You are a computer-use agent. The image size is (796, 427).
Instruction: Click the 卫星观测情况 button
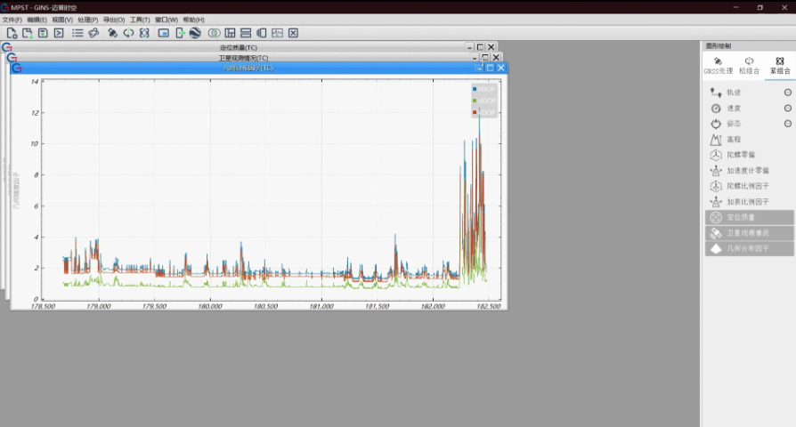click(749, 233)
